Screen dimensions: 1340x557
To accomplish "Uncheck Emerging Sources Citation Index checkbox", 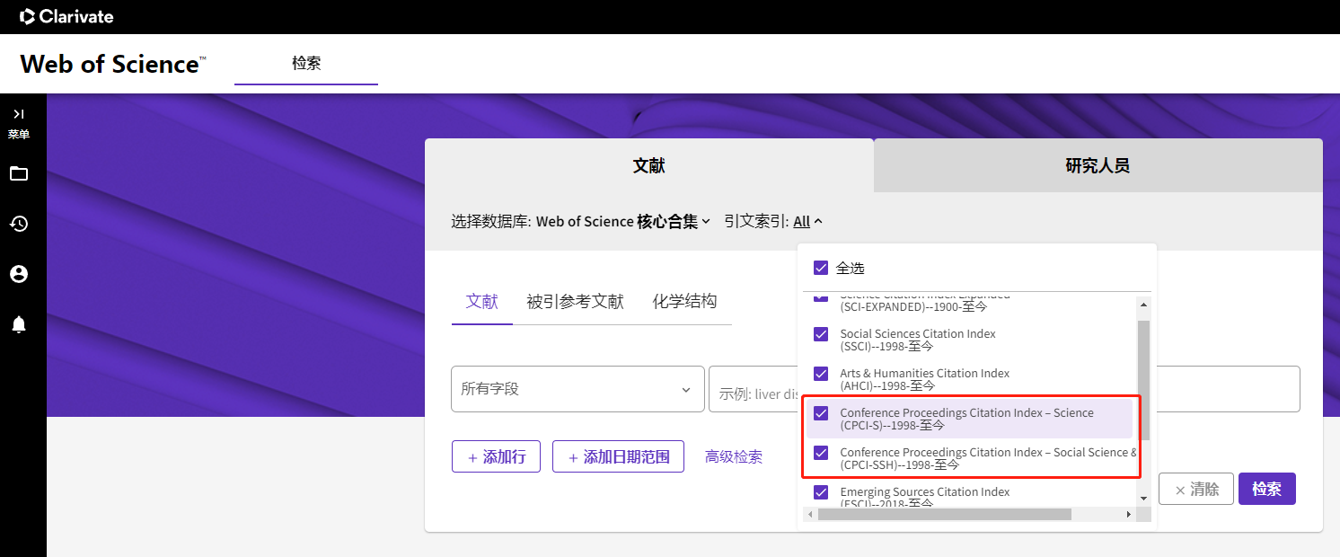I will [821, 492].
